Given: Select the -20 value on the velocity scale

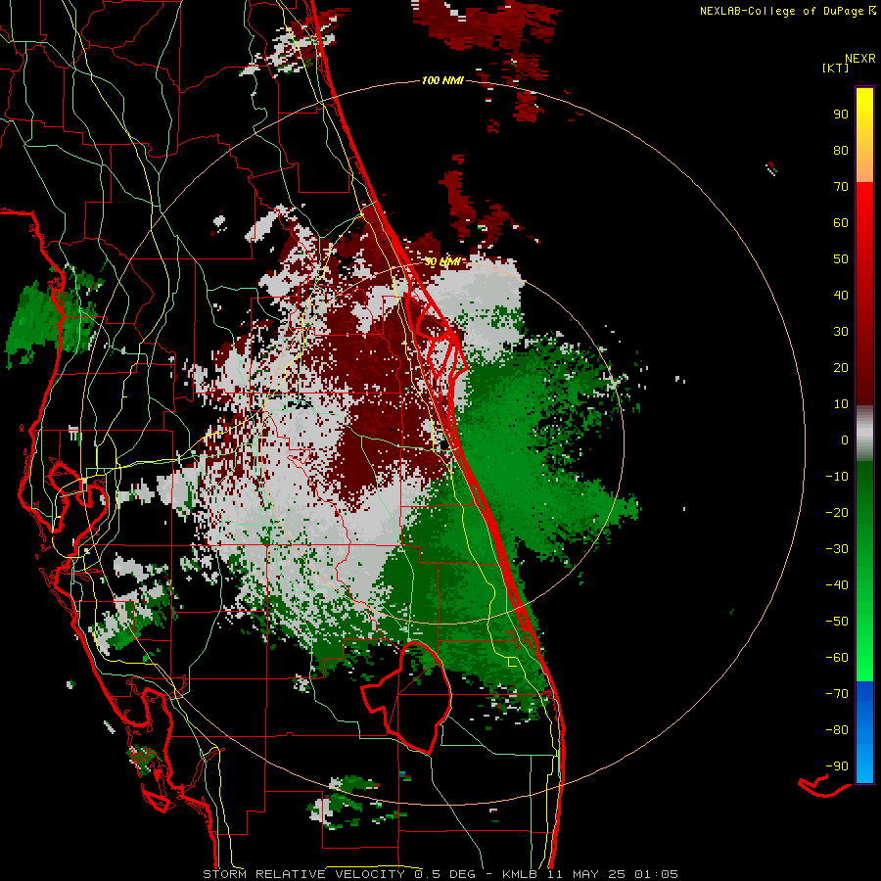Looking at the screenshot, I should point(837,513).
